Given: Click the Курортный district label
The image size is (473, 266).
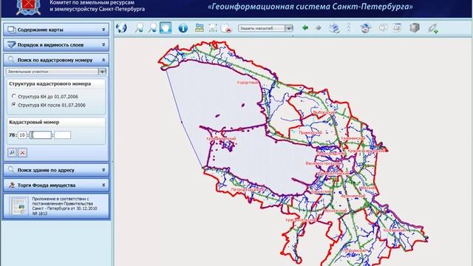Looking at the screenshot, I should click(x=248, y=82).
